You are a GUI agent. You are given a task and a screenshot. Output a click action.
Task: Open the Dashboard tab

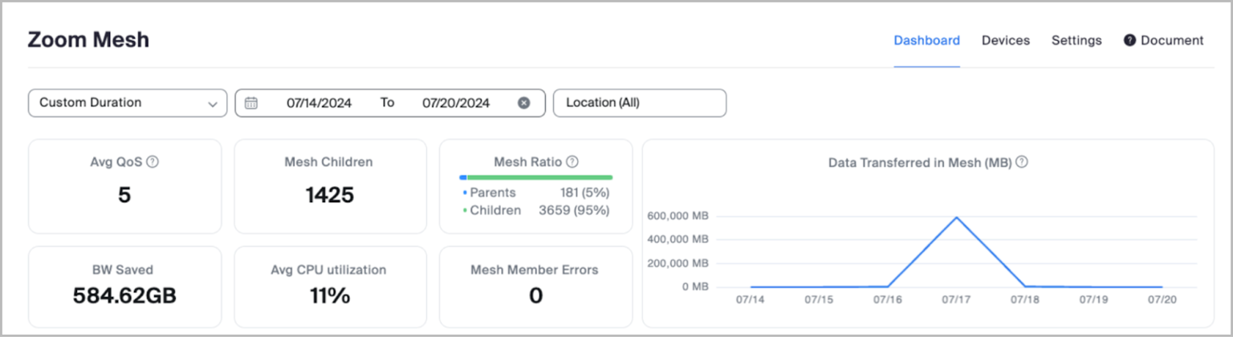(926, 40)
